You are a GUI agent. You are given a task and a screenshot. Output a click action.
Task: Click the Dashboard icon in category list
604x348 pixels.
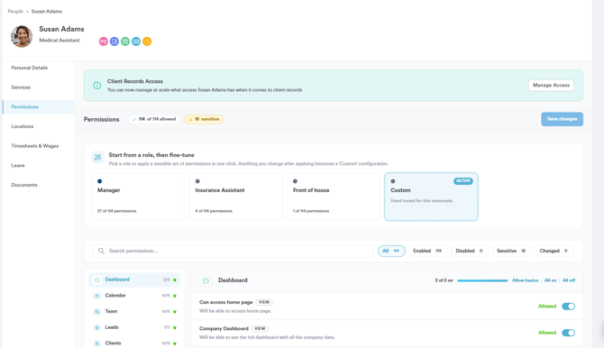coord(97,279)
